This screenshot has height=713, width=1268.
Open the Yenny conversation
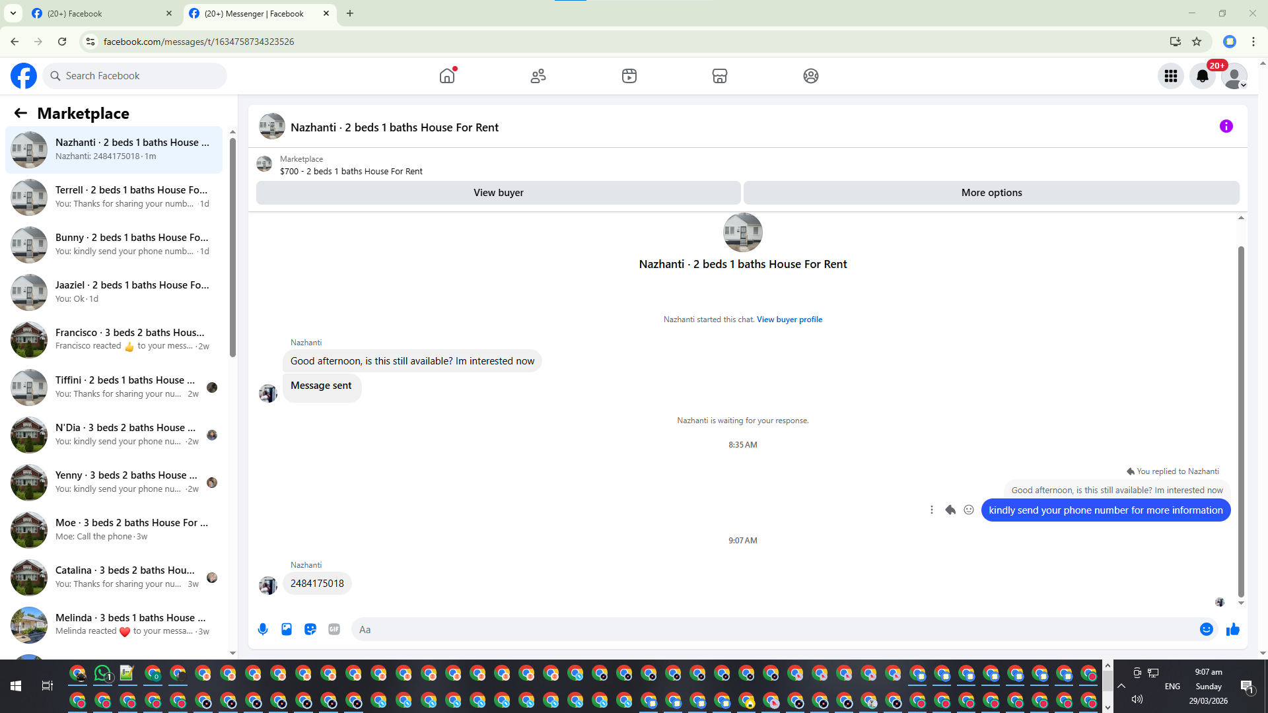[114, 482]
